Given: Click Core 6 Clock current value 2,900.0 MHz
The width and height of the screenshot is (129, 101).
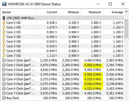Looking at the screenshot, I should pos(49,89).
